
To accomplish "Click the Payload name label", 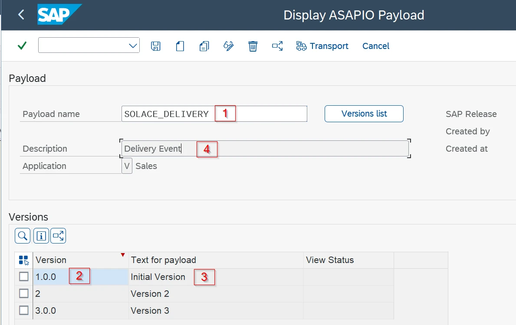I will coord(51,114).
